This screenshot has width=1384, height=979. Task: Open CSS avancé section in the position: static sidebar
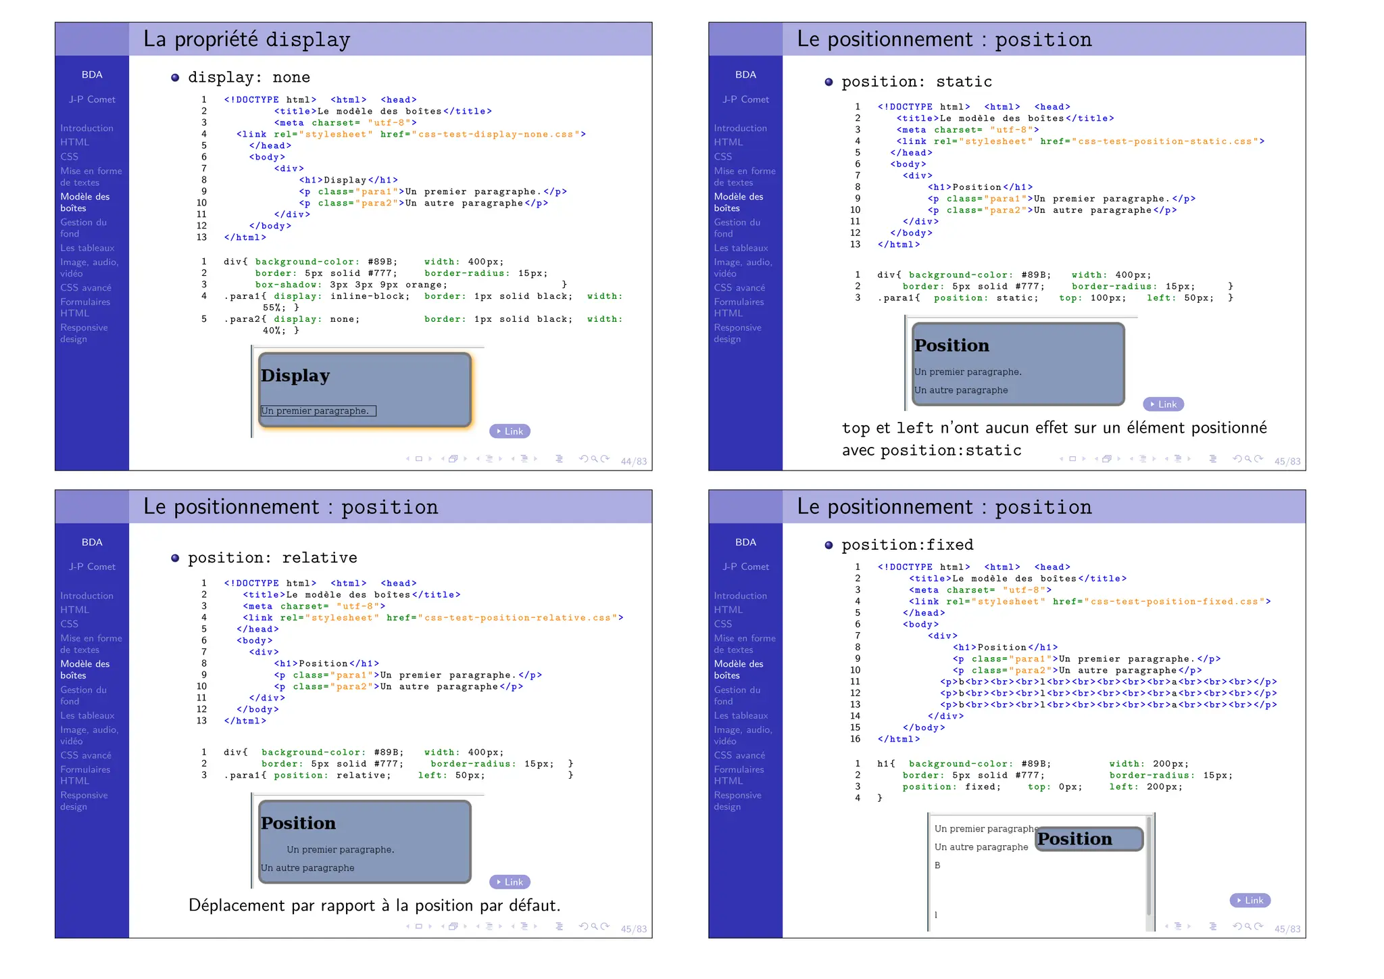(x=739, y=287)
